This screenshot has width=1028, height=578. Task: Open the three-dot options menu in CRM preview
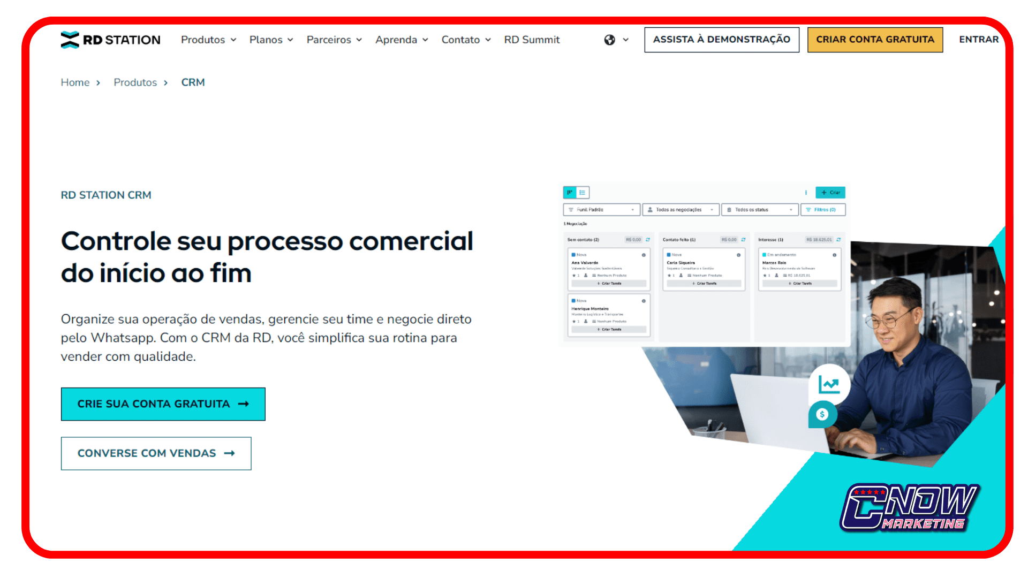[806, 193]
